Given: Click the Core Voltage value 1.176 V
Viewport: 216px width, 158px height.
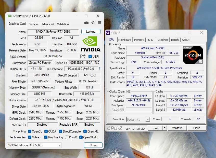Looking at the screenshot, I should (x=171, y=62).
